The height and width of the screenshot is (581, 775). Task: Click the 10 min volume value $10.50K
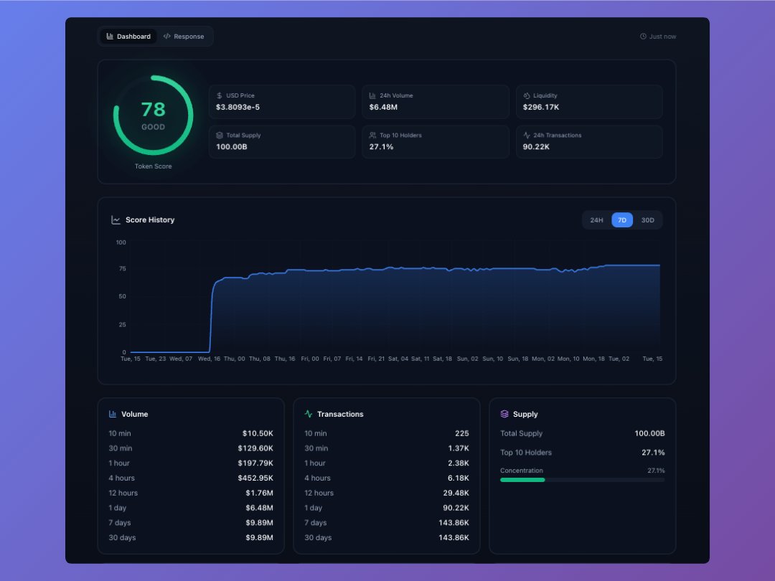(x=258, y=433)
